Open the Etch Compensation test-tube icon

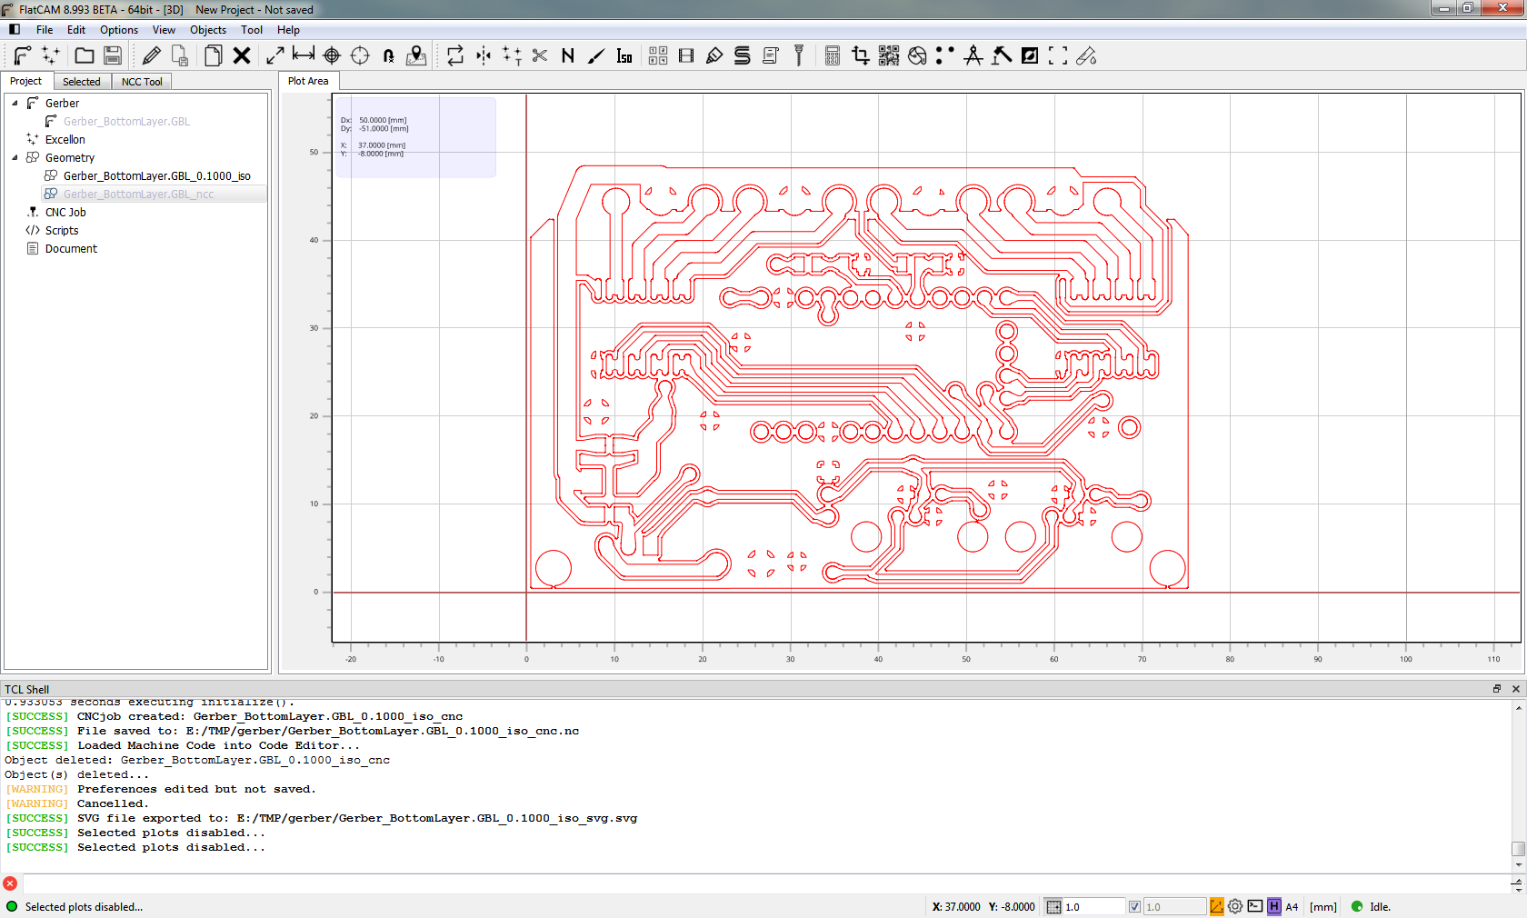[x=1086, y=55]
